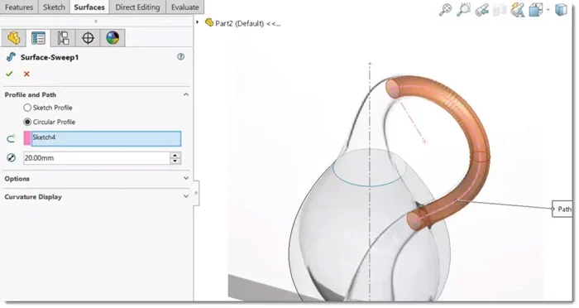Decrease diameter with the down spinner arrow
The image size is (579, 308).
(175, 161)
